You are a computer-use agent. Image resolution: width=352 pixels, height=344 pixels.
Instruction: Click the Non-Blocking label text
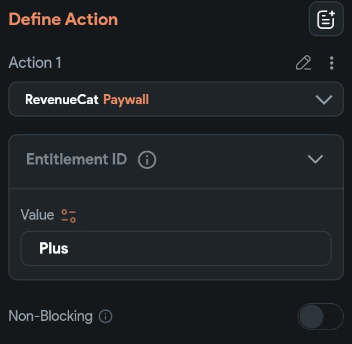(50, 316)
